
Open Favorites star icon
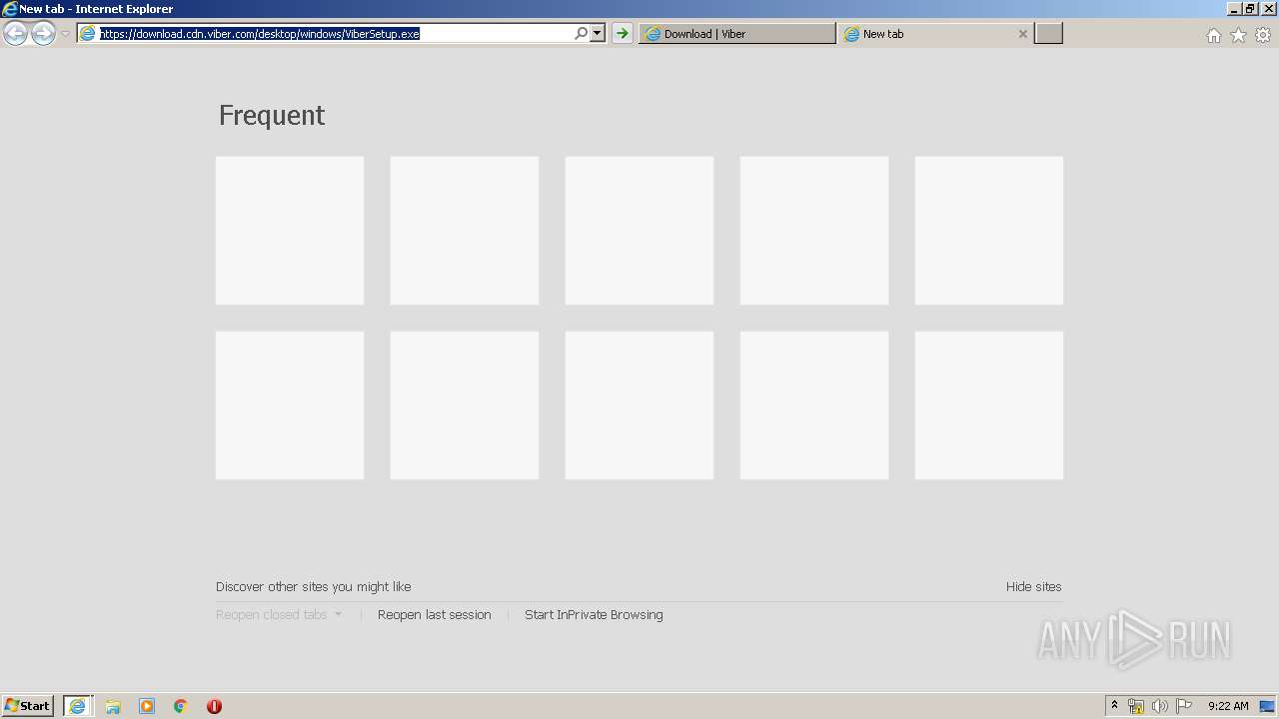[1238, 35]
